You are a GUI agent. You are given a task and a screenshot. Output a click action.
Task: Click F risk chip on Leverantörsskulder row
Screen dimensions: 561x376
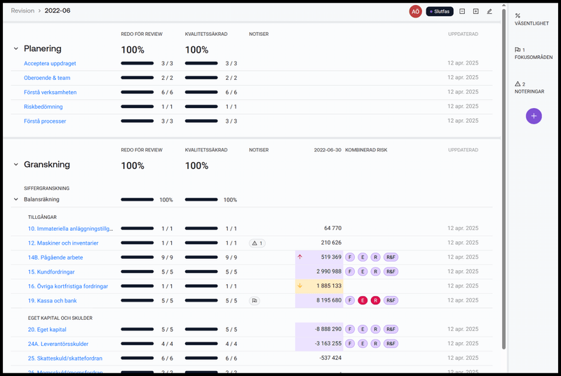click(350, 344)
